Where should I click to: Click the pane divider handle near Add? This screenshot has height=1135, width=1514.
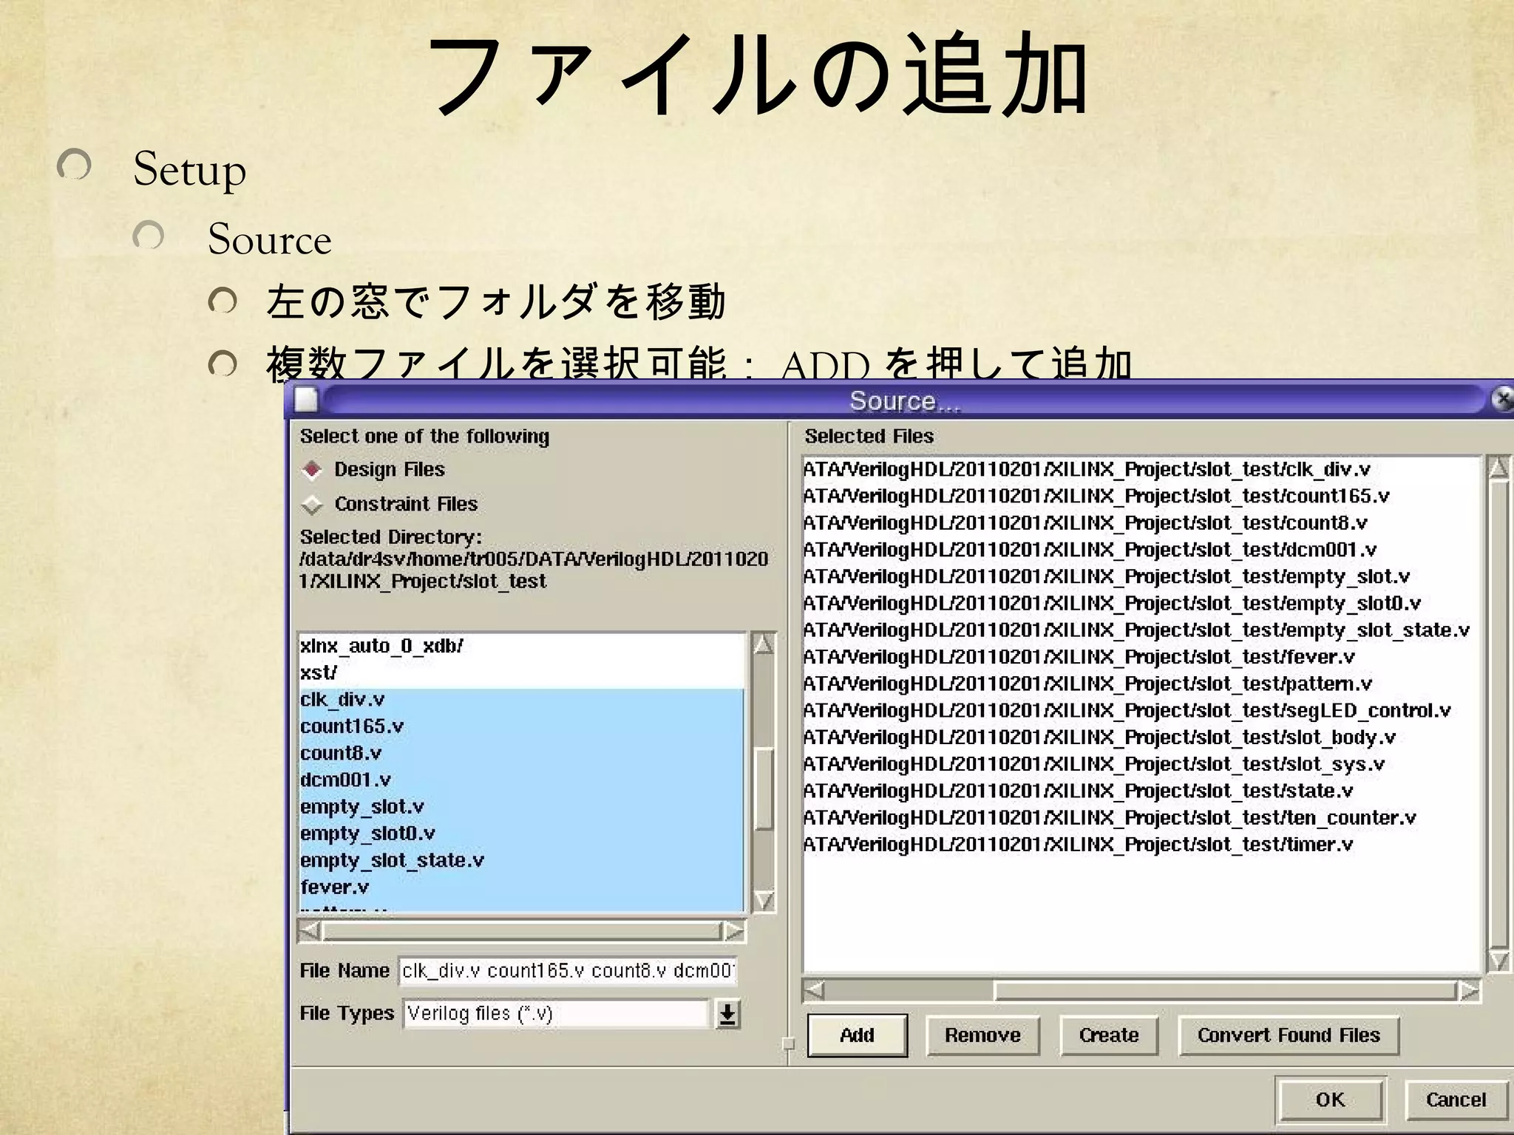point(789,1044)
